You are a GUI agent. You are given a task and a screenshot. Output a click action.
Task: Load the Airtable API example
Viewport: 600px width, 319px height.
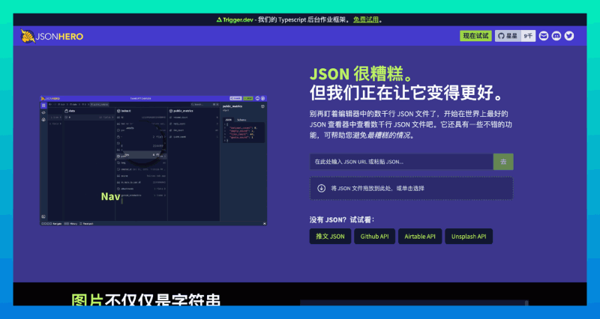point(420,237)
